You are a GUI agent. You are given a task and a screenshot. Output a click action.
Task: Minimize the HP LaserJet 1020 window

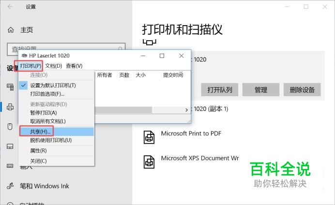coord(143,56)
